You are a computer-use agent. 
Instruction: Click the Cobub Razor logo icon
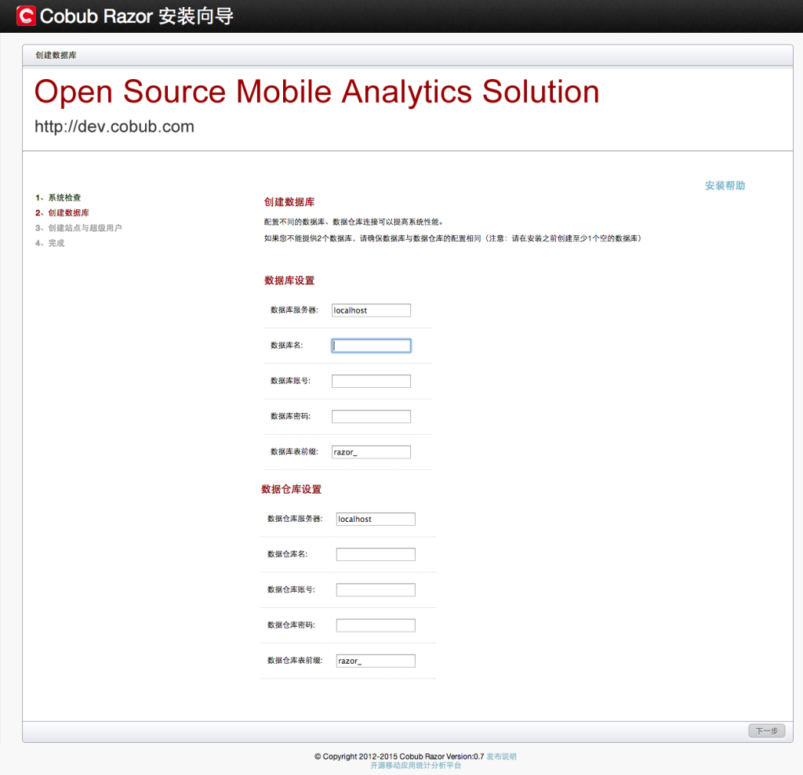click(26, 16)
